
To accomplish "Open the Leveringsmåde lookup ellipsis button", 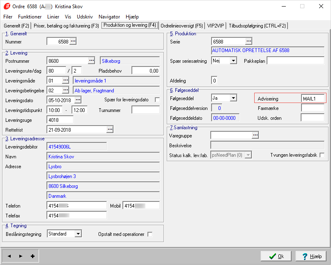I will coord(66,80).
